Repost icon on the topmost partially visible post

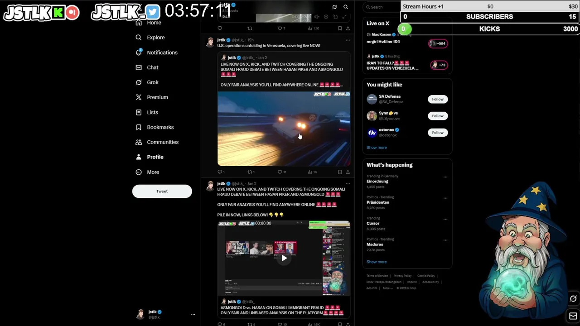250,28
